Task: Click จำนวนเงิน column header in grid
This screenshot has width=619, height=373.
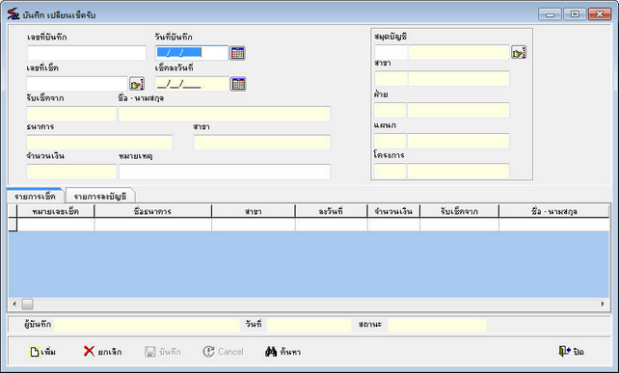Action: (393, 211)
